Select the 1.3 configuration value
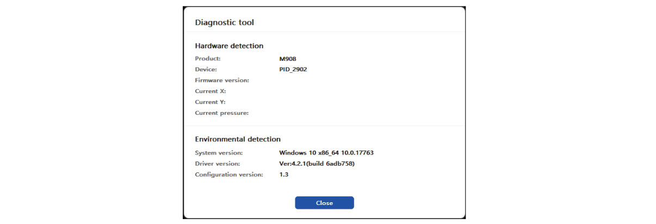Viewport: 656px width, 224px height. pos(283,175)
